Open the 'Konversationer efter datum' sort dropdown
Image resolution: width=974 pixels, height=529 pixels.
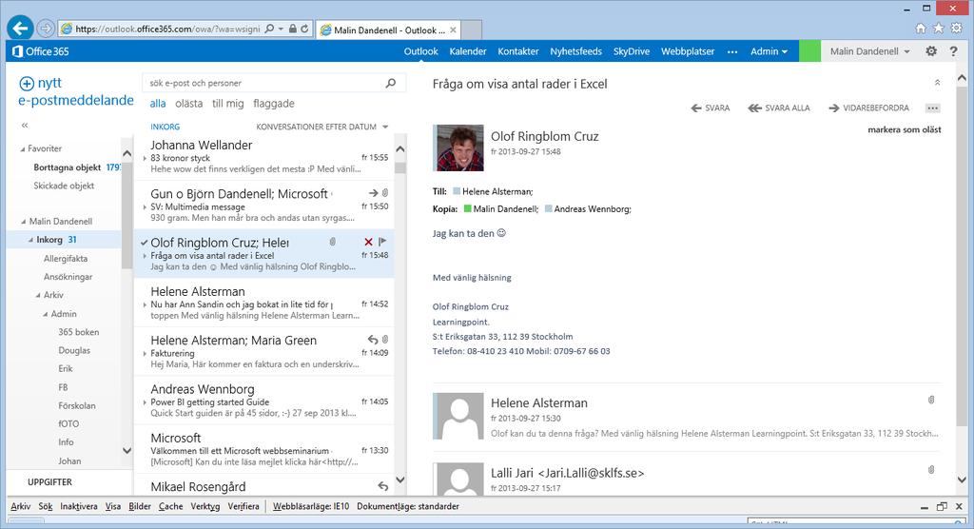(x=321, y=127)
